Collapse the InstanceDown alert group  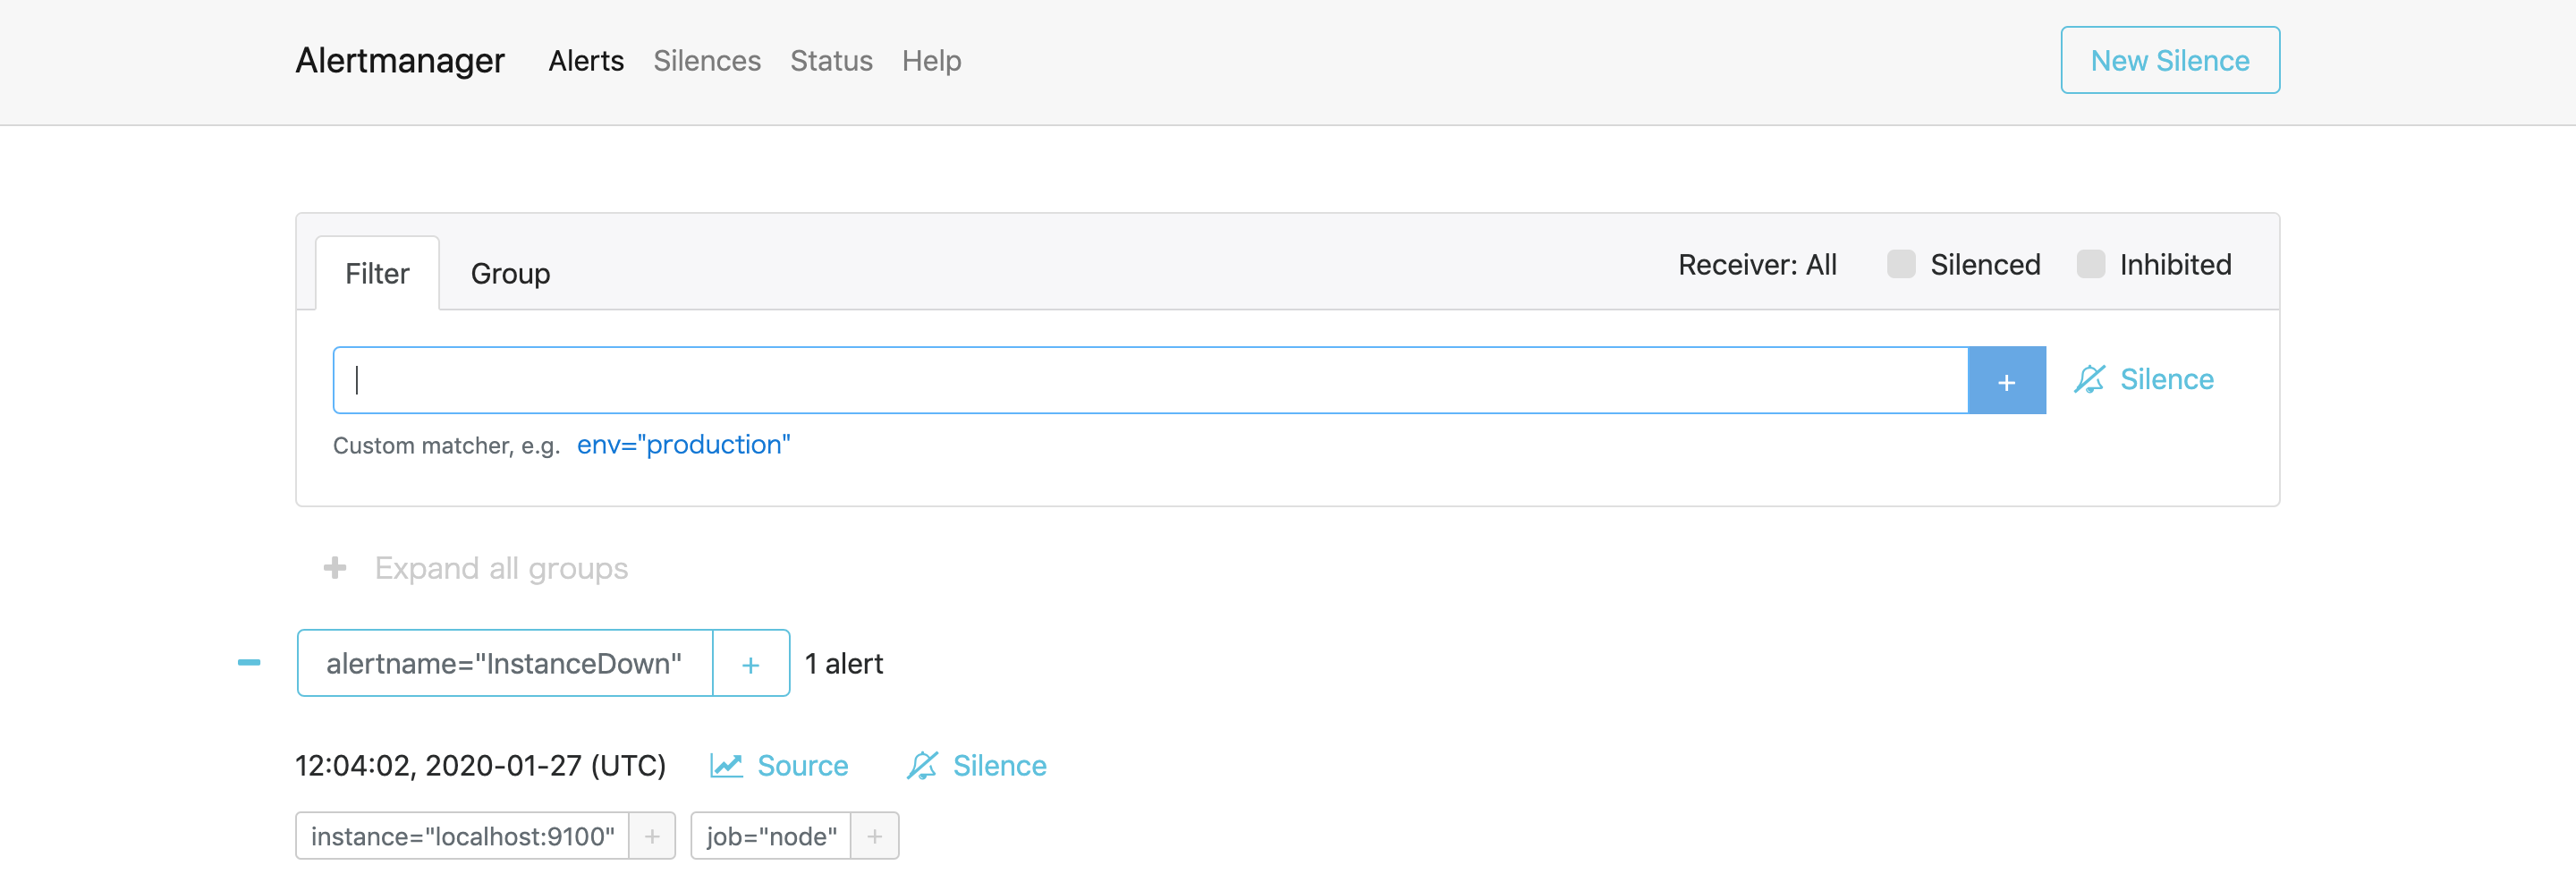[249, 662]
